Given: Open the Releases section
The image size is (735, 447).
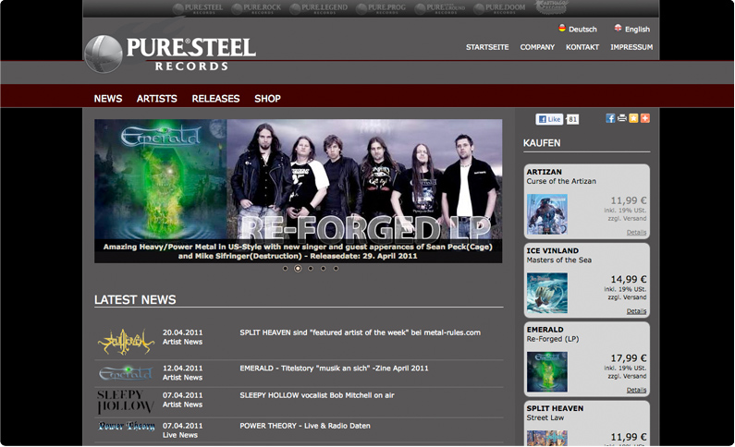Looking at the screenshot, I should 215,99.
